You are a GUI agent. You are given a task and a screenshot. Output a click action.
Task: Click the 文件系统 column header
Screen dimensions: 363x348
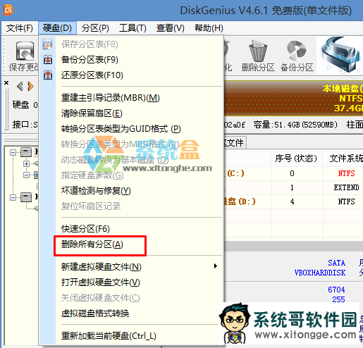346,159
